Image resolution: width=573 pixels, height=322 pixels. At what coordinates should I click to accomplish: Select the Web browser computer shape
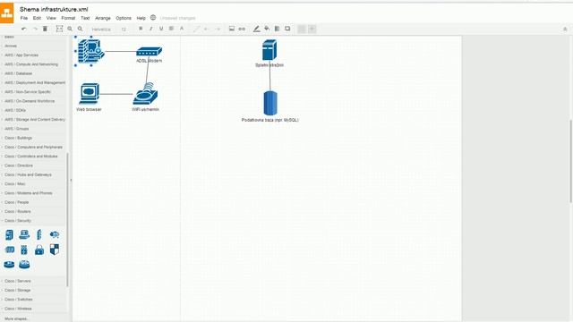coord(90,94)
